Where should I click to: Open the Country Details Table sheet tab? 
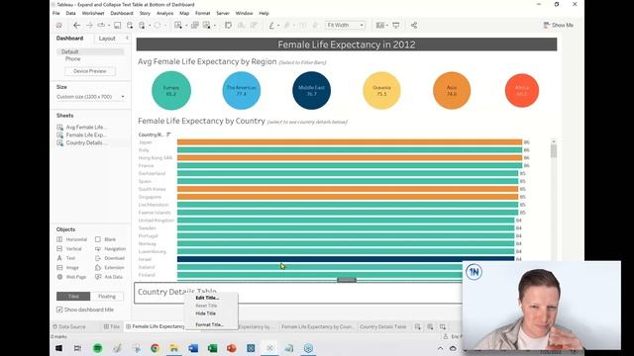click(382, 326)
